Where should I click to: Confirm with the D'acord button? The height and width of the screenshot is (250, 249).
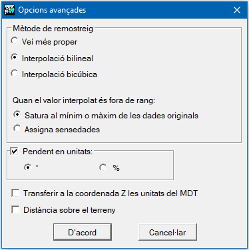point(83,232)
